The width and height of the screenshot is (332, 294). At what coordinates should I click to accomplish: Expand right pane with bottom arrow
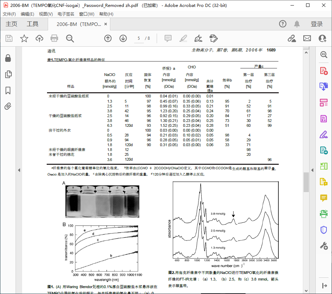pyautogui.click(x=324, y=286)
